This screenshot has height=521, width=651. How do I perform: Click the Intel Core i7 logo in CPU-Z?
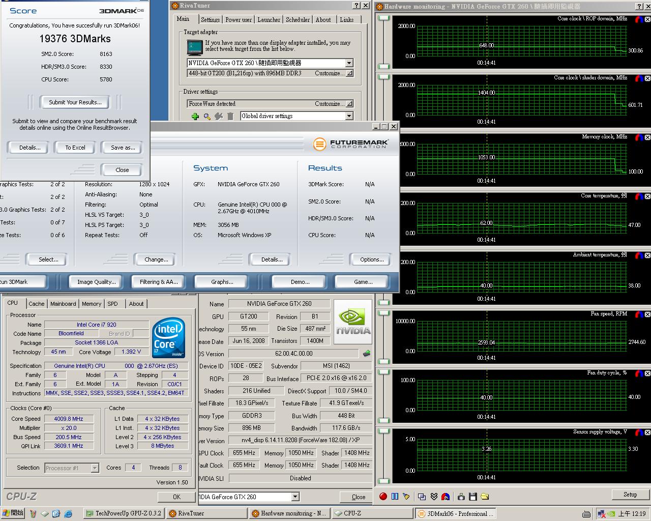[168, 339]
